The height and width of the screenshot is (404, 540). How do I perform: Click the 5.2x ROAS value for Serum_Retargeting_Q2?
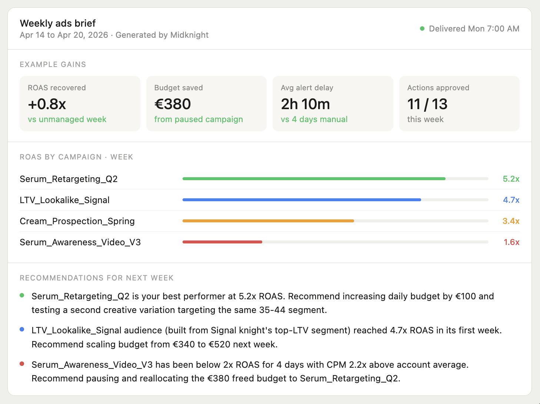pyautogui.click(x=511, y=179)
